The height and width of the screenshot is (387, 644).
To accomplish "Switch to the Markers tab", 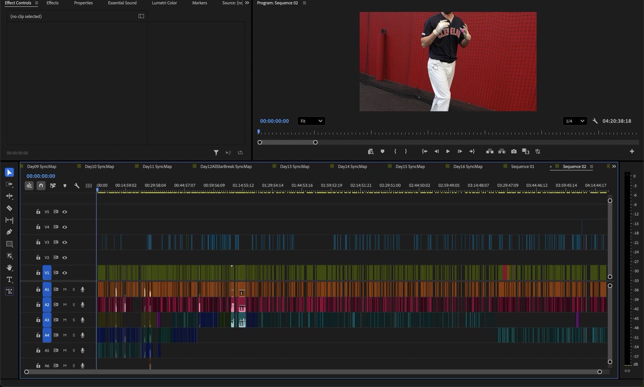I will click(200, 3).
